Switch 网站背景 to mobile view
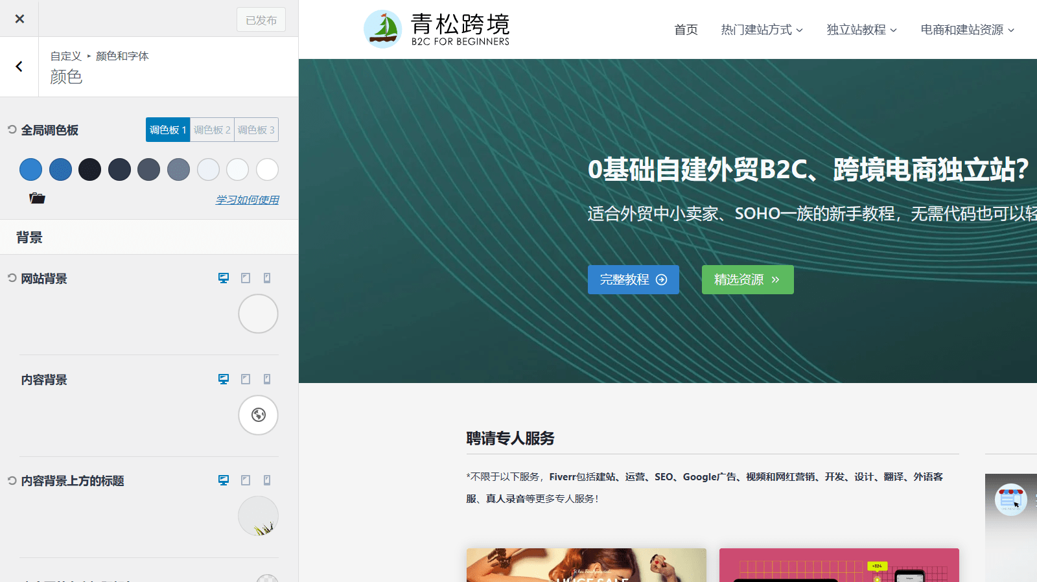 [267, 278]
